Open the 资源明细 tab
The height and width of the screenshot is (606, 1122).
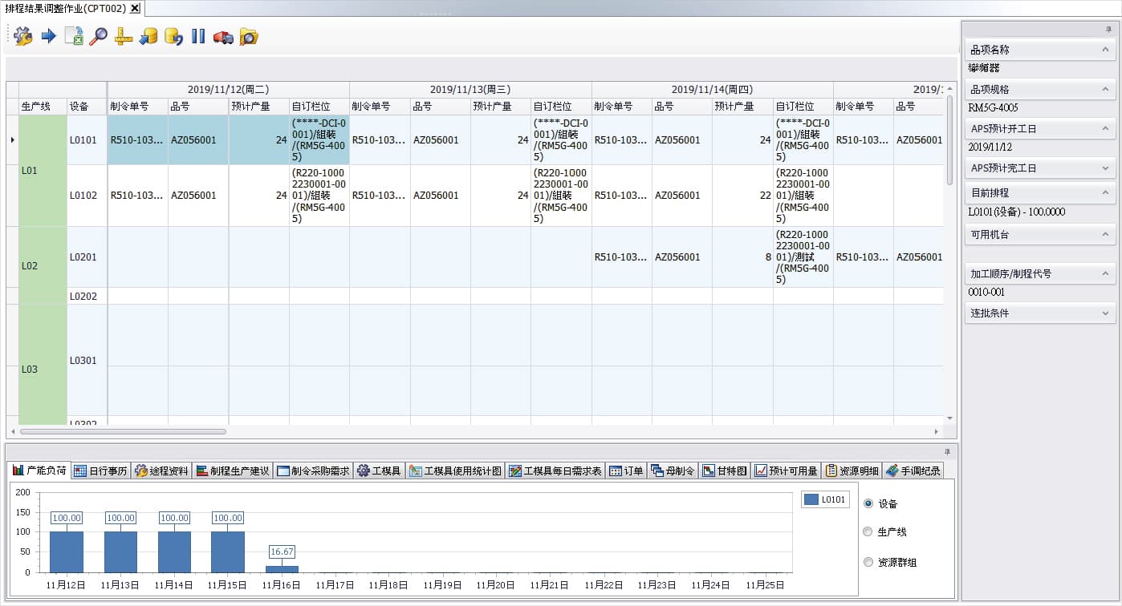[852, 471]
